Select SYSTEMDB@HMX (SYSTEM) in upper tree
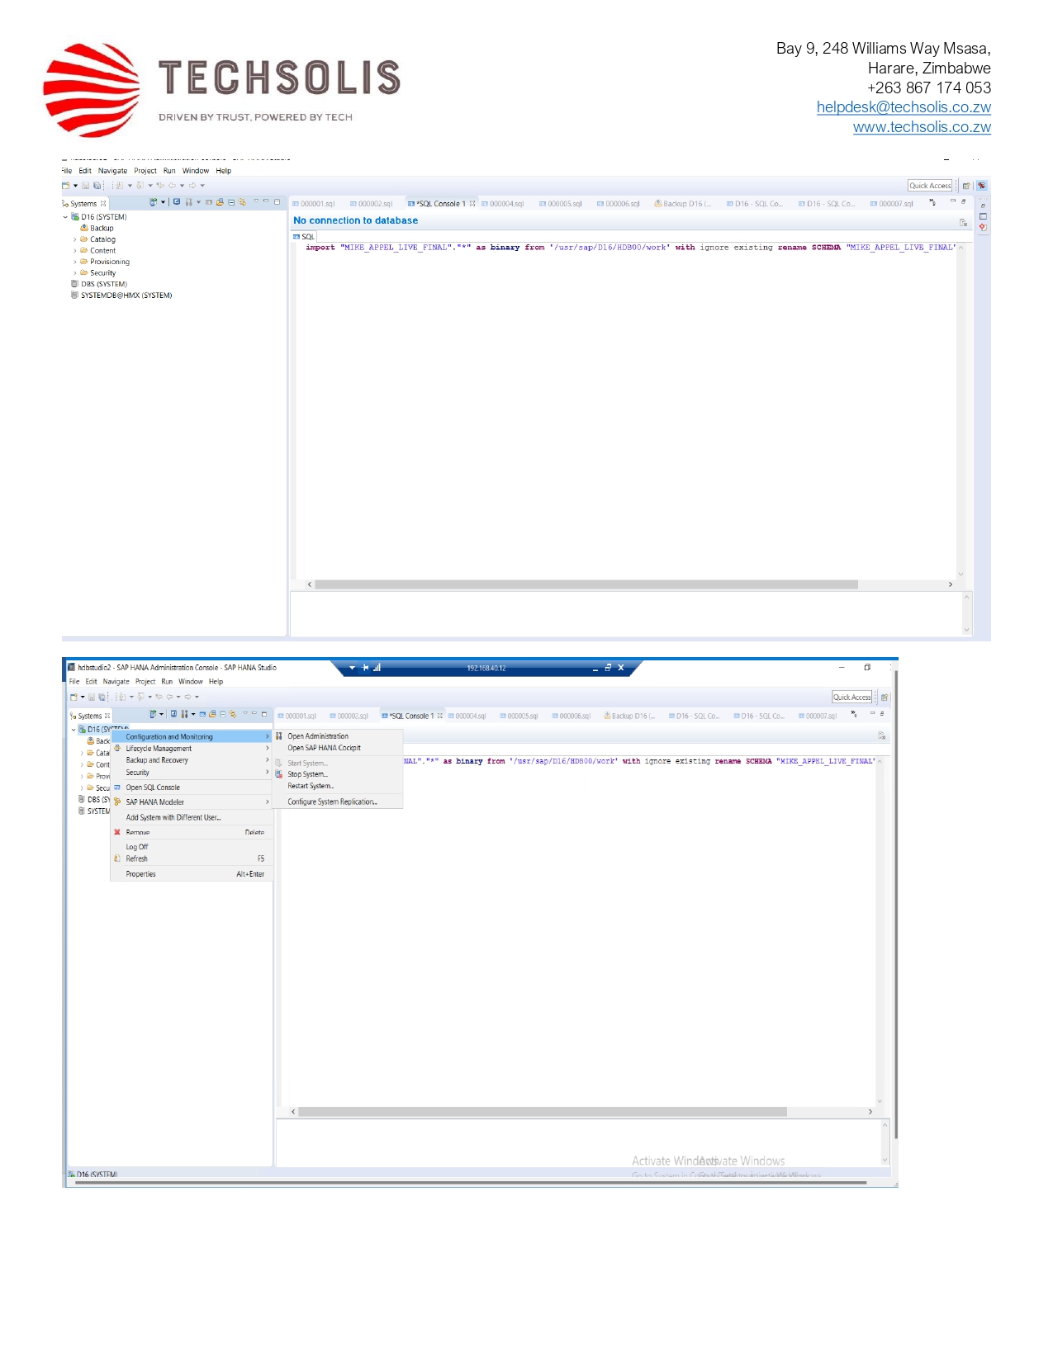 (x=121, y=296)
